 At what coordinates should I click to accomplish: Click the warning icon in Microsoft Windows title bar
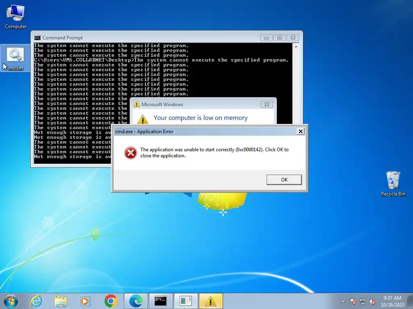click(136, 104)
